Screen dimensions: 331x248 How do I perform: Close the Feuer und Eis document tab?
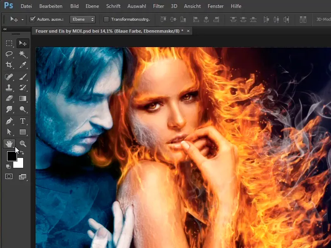click(188, 31)
